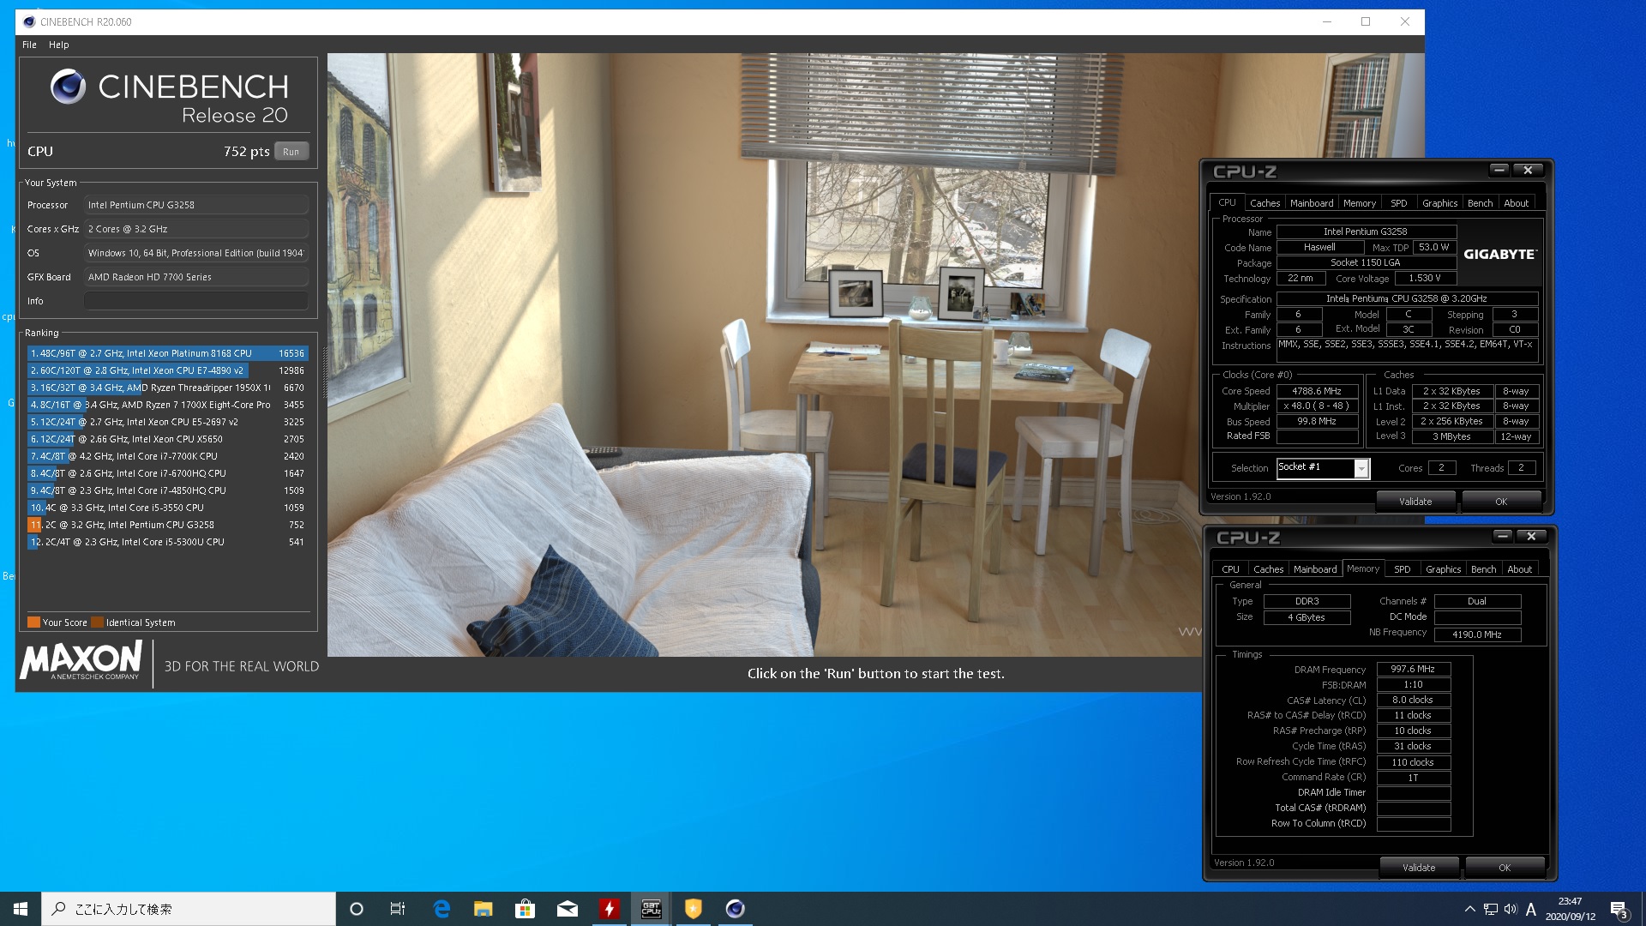Open About tab in upper CPU-Z window

[x=1516, y=203]
